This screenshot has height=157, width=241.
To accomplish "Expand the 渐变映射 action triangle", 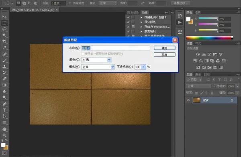I will [x=141, y=31].
